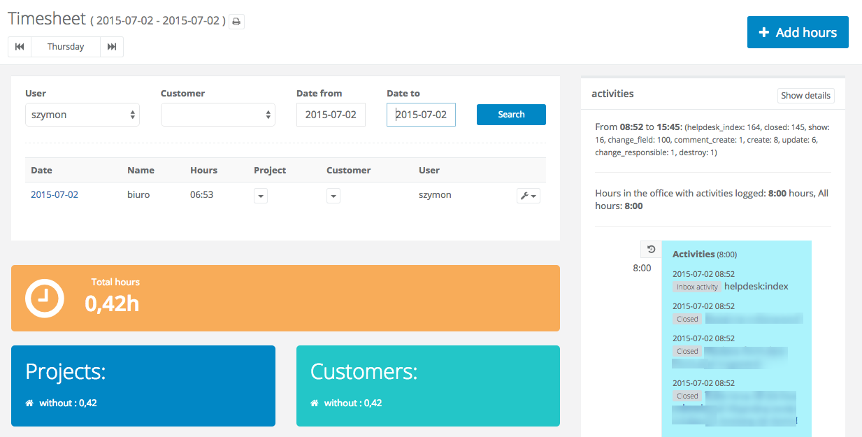862x437 pixels.
Task: Click inside the Date to field
Action: pos(421,114)
